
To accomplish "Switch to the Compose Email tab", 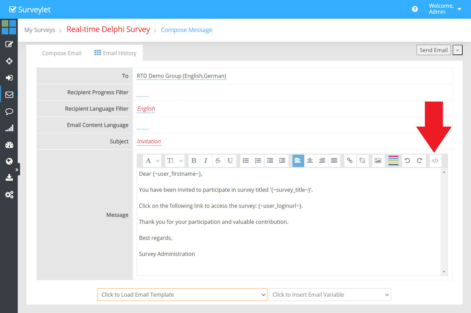I will click(62, 53).
